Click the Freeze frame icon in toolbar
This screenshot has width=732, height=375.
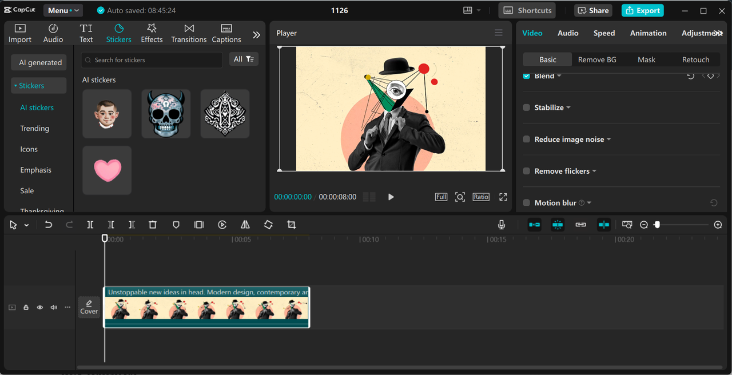(199, 225)
